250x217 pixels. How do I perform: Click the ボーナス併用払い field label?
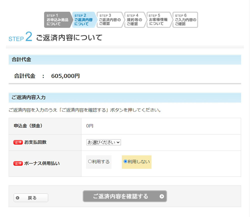point(42,164)
